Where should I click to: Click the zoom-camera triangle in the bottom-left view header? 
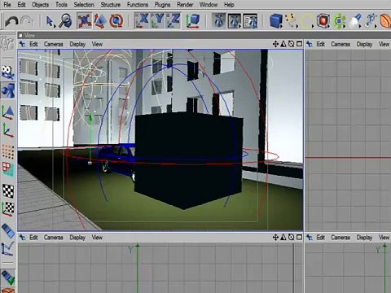[283, 238]
